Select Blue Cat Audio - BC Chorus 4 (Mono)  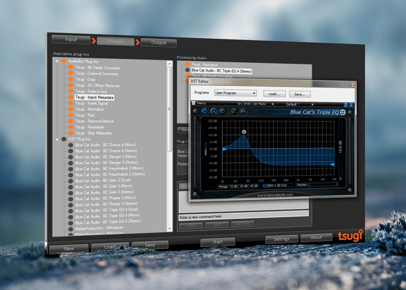coord(106,145)
